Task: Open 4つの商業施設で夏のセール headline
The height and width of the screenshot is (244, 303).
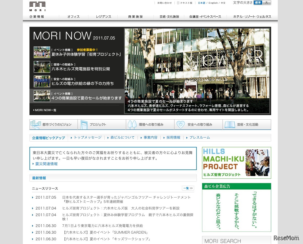Action: click(87, 98)
